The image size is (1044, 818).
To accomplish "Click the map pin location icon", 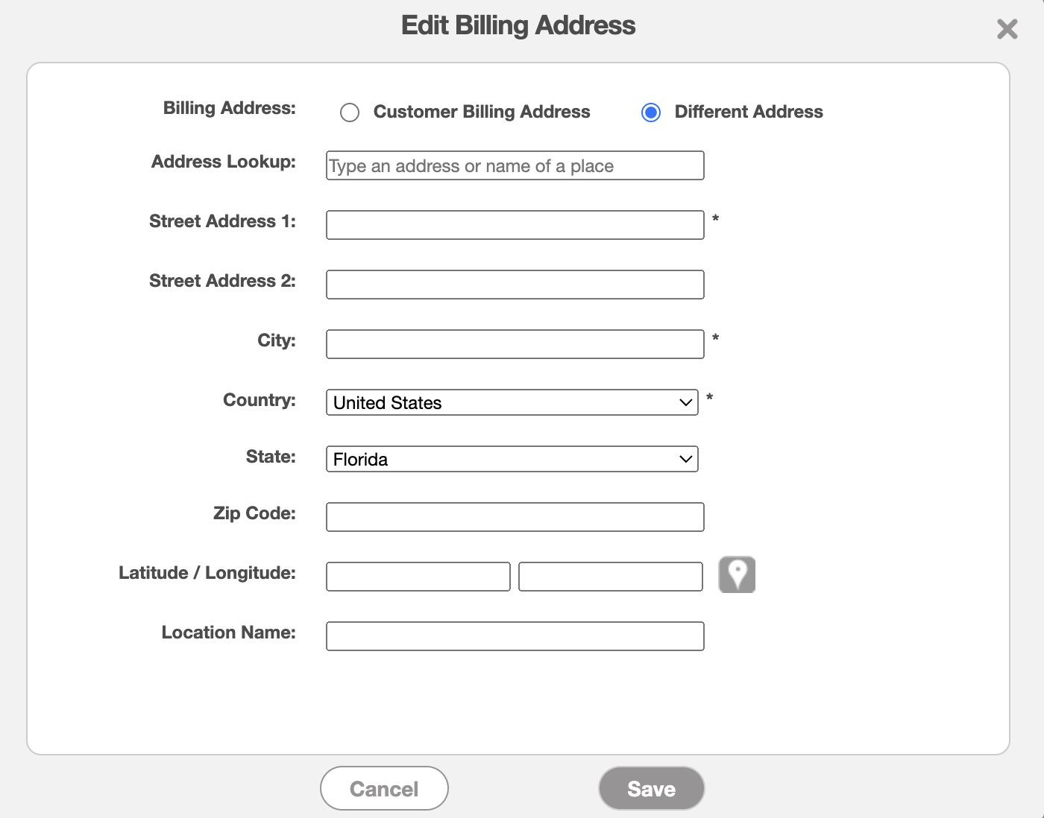I will [737, 575].
